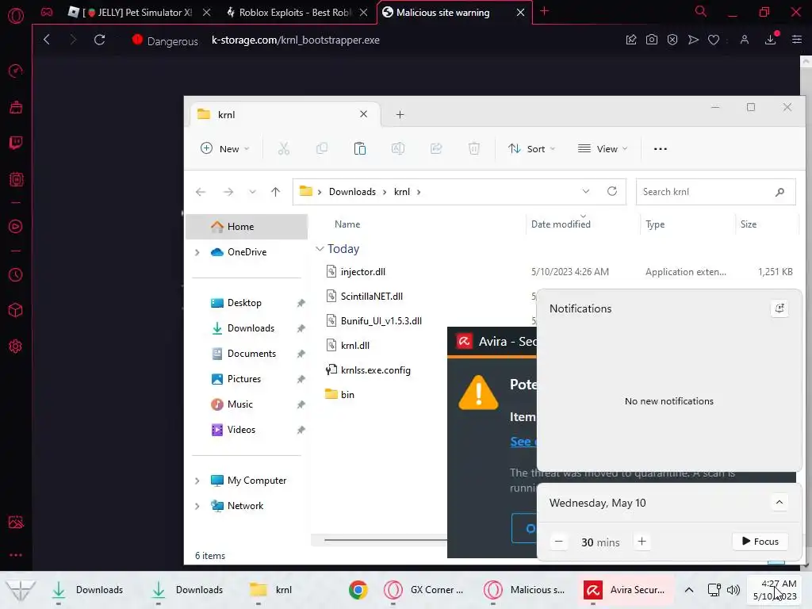The image size is (812, 609).
Task: Open Downloads in navigation pane
Action: (251, 328)
